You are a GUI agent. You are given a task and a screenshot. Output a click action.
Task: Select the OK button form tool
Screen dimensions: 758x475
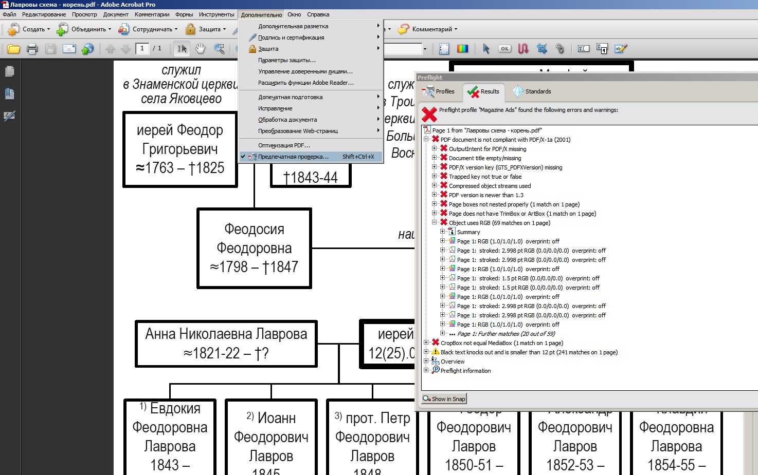pos(504,49)
